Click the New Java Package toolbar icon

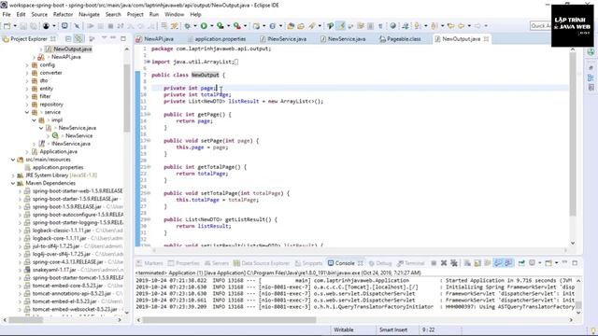point(256,26)
